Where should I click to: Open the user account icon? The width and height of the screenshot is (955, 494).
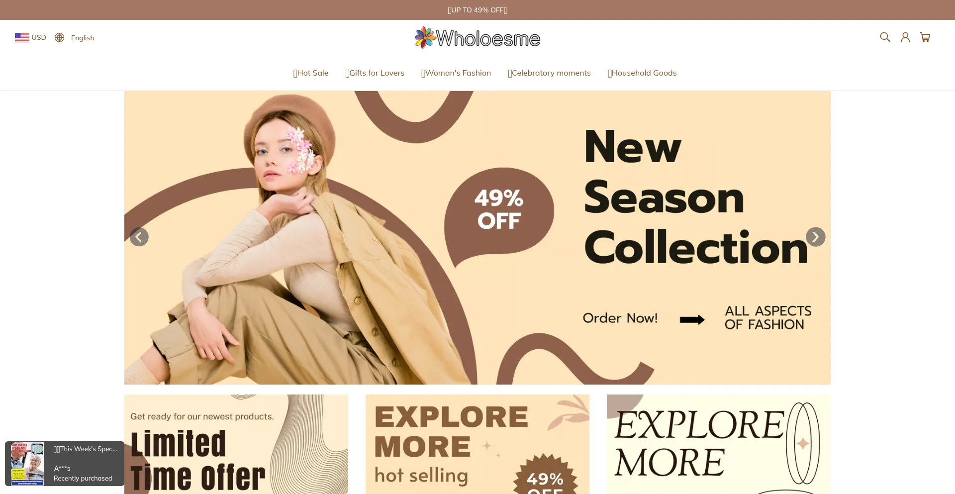pos(905,37)
